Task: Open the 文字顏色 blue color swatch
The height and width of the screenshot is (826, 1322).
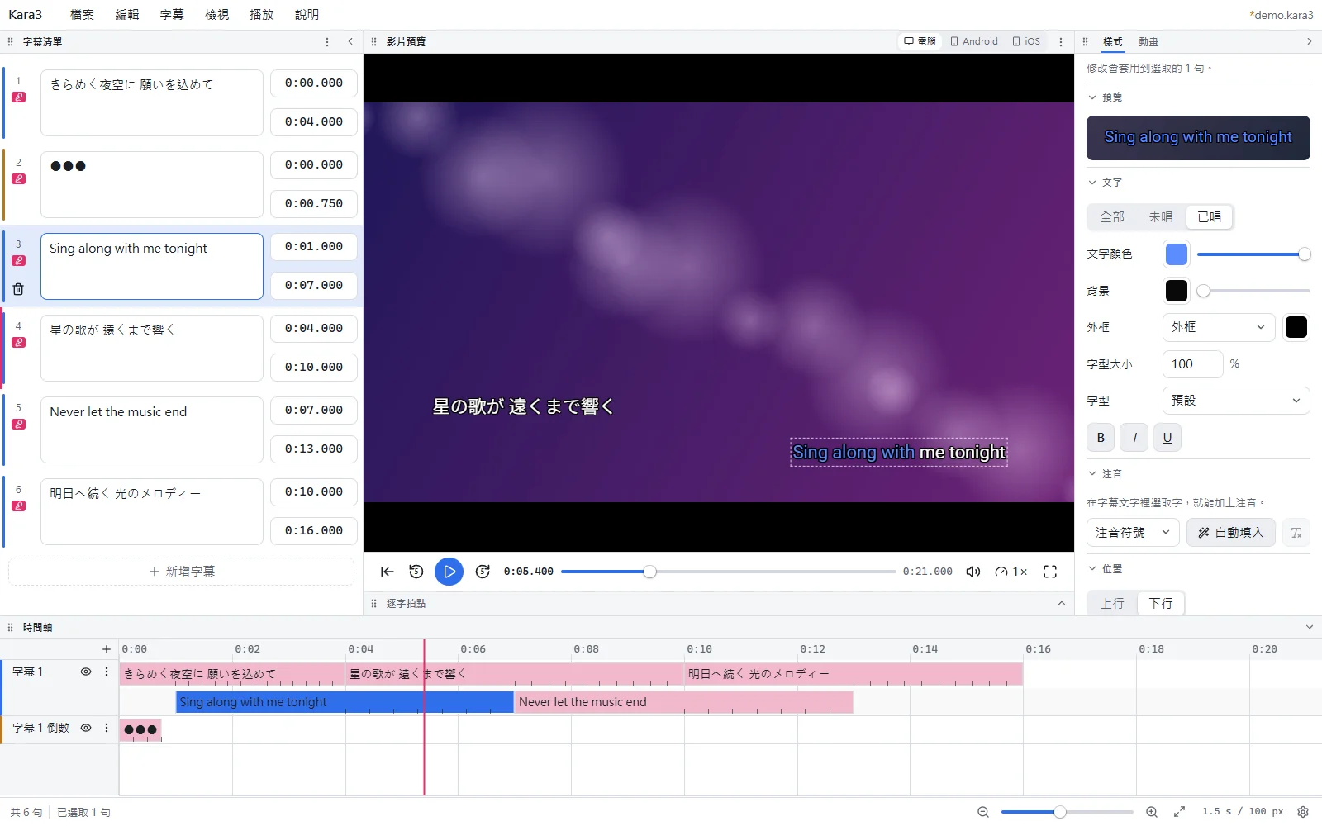Action: click(x=1177, y=254)
